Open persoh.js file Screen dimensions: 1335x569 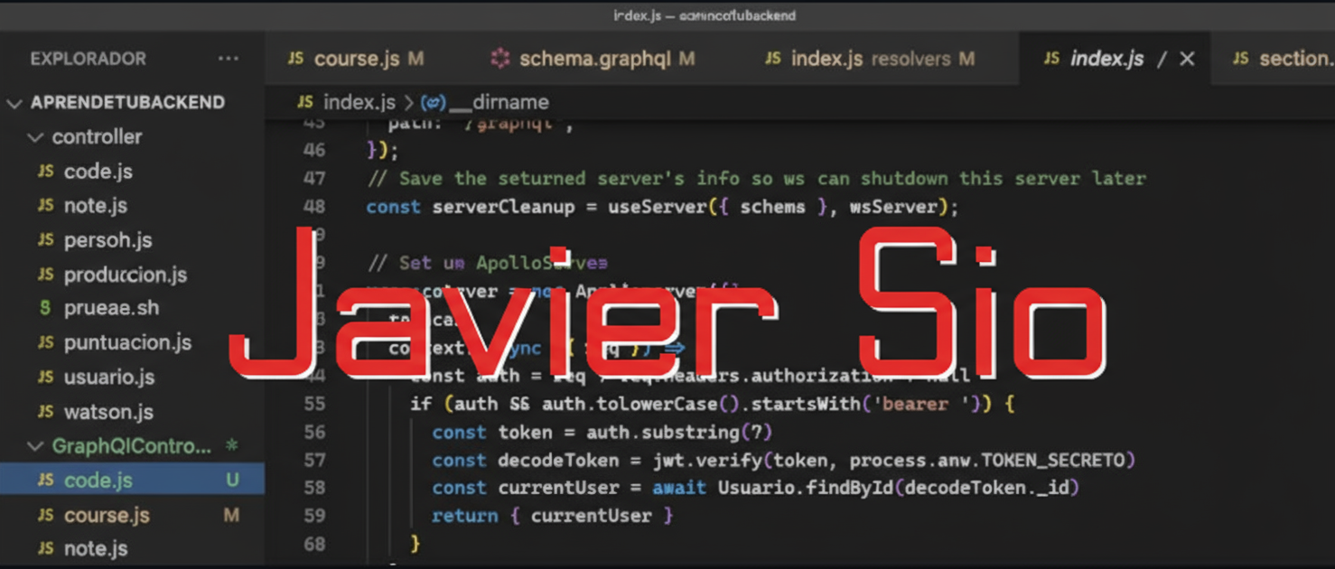tap(107, 240)
